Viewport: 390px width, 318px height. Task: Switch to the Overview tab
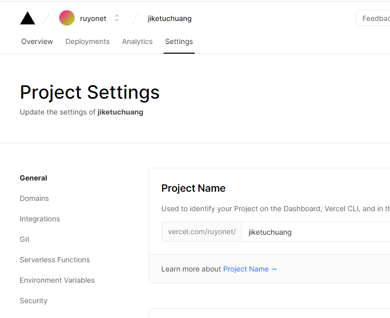pos(37,41)
